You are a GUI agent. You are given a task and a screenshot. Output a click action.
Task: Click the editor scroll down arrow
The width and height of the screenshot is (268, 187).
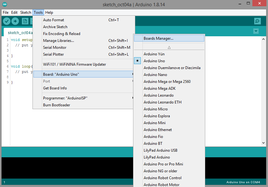[263, 143]
